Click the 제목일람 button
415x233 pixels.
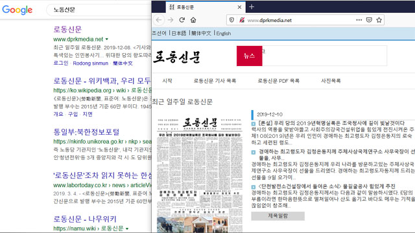click(278, 216)
